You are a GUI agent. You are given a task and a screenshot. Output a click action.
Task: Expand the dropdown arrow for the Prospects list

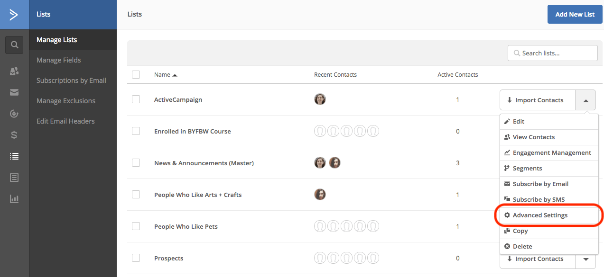pos(586,259)
